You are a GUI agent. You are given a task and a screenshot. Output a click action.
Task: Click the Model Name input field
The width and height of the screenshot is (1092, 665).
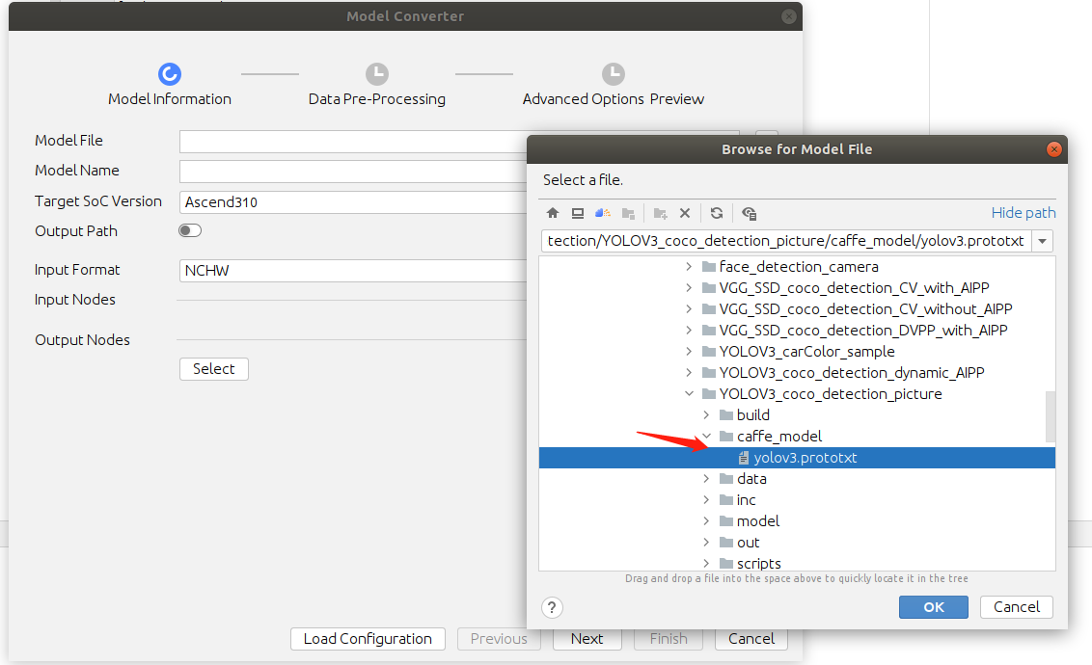(352, 172)
